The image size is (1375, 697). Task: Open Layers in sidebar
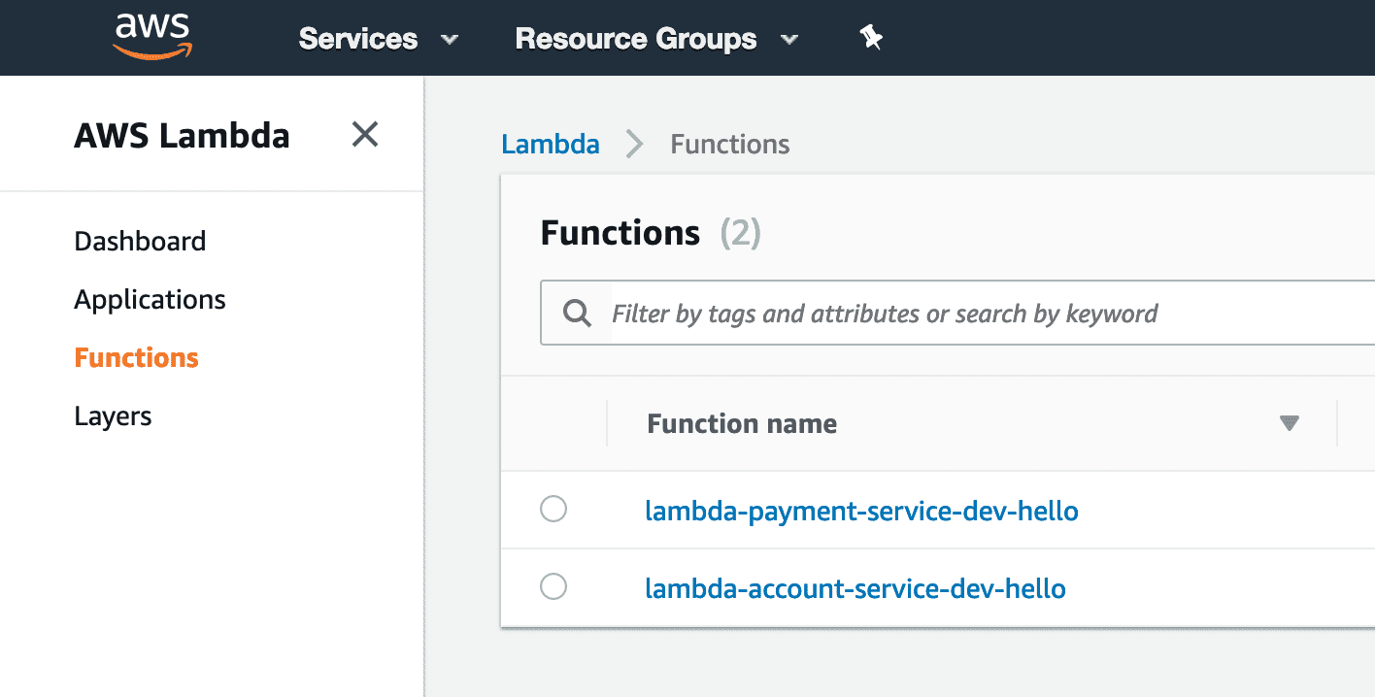pos(113,416)
